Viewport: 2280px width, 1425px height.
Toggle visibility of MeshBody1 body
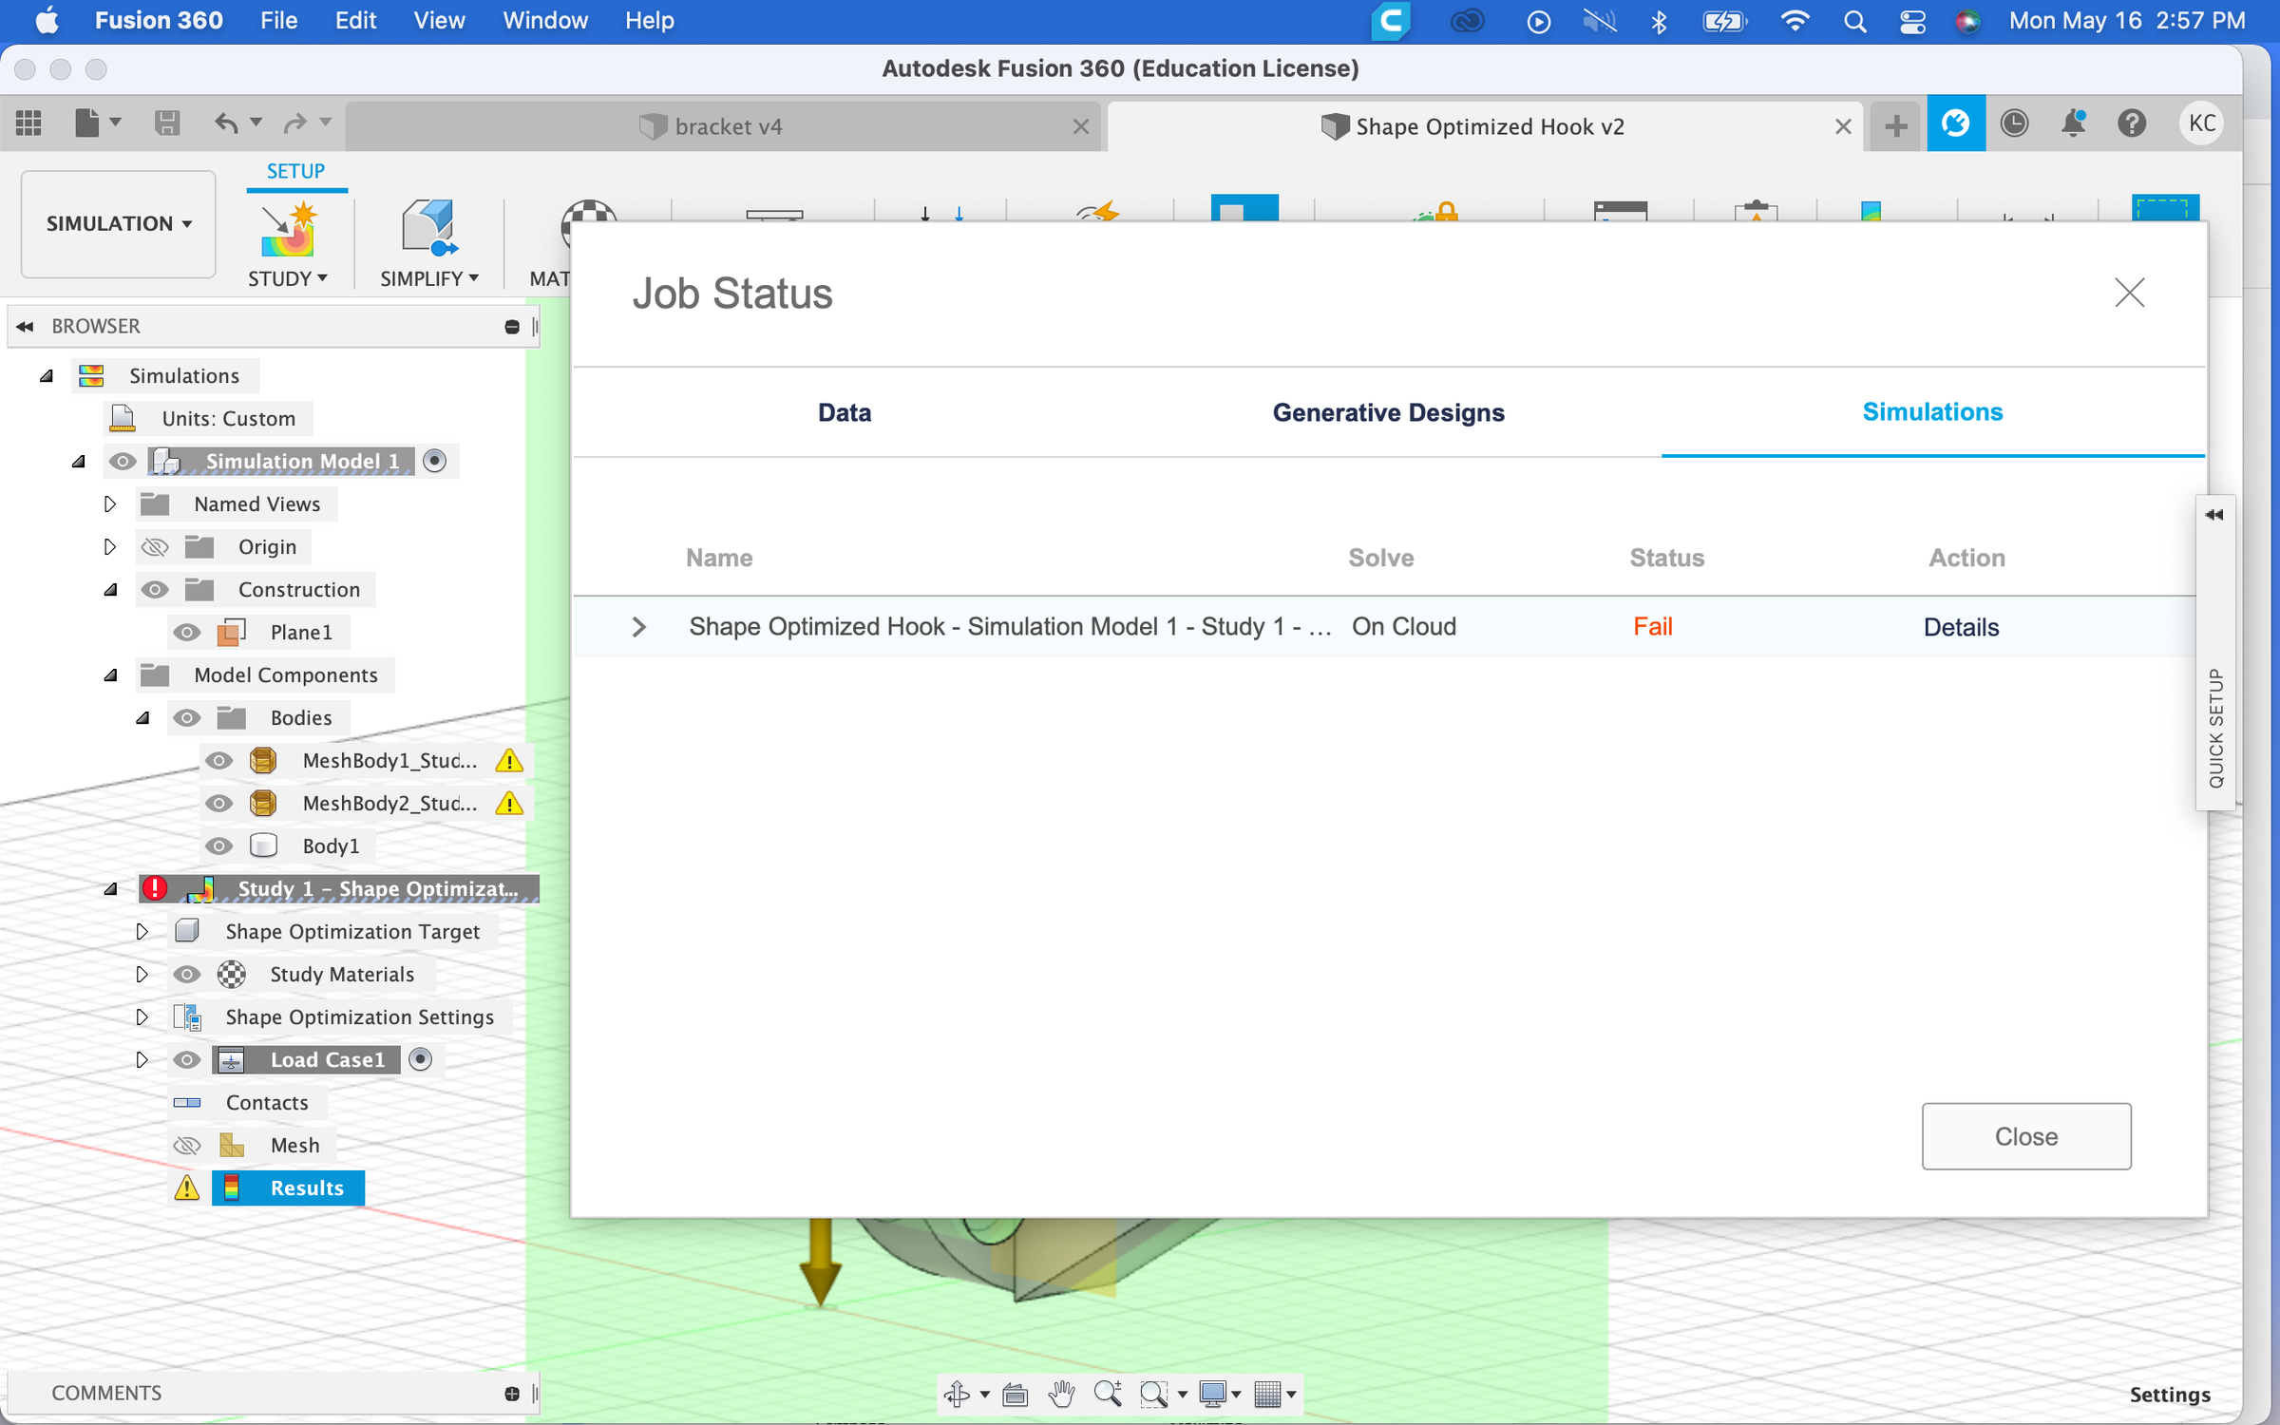[x=219, y=760]
